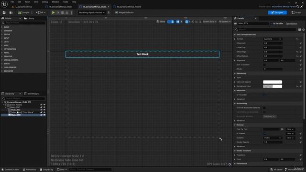Open the Tools menu

66,2
